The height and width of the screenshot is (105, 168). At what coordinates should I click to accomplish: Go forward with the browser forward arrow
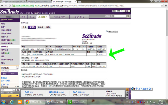(x=6, y=6)
